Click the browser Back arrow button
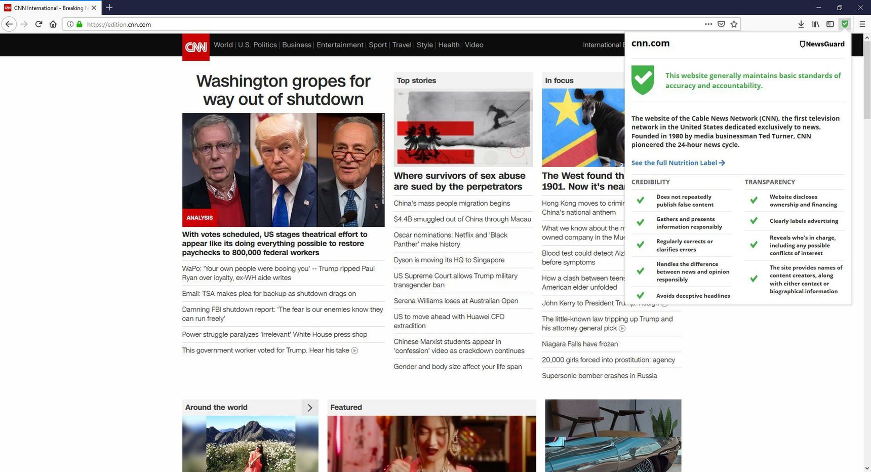 point(9,24)
